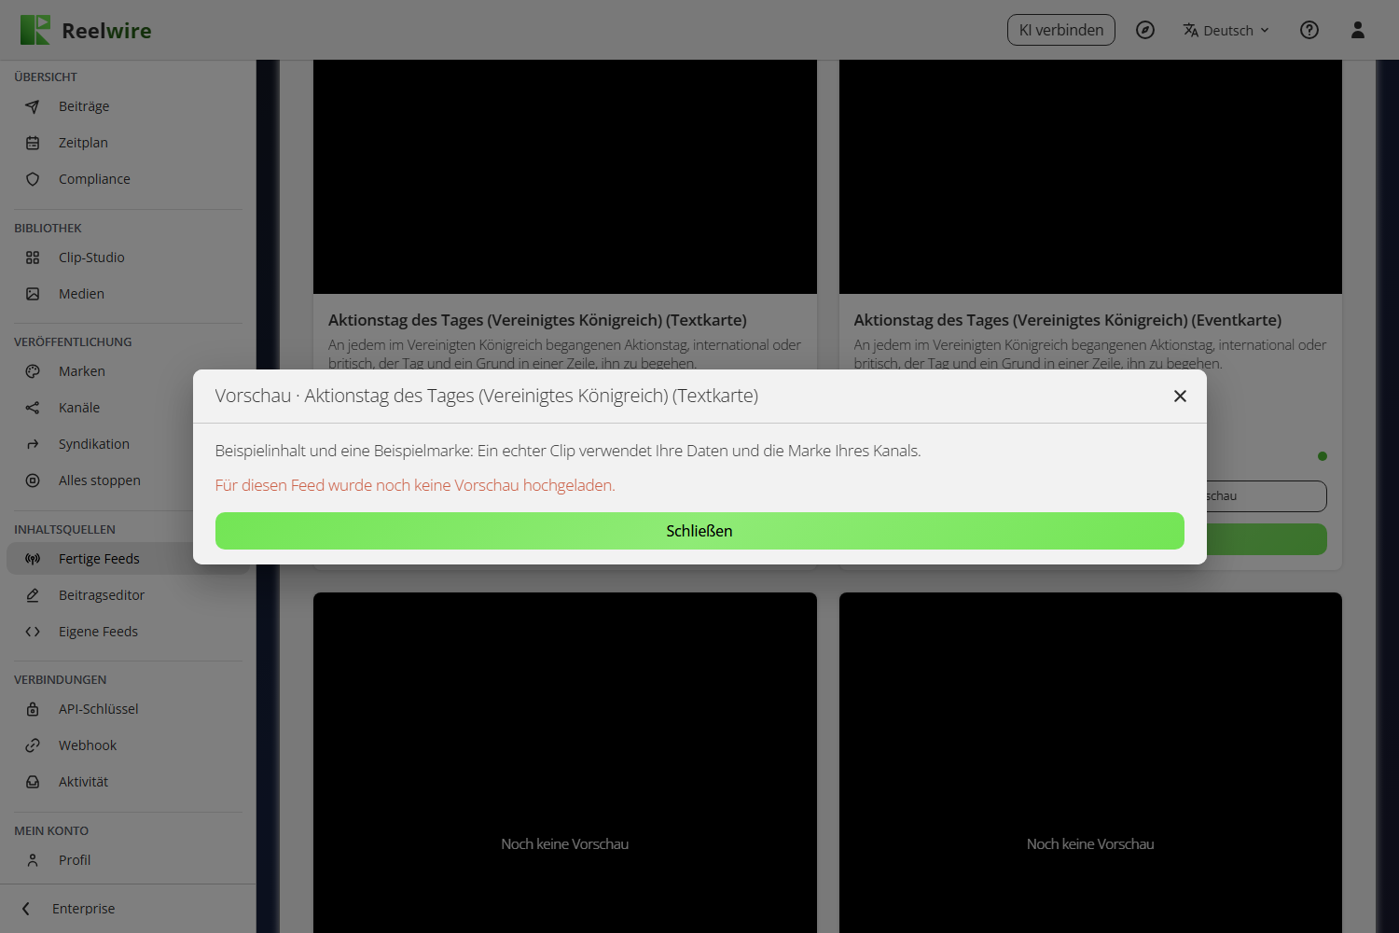Click the Webhook link icon
This screenshot has width=1399, height=933.
[x=33, y=745]
